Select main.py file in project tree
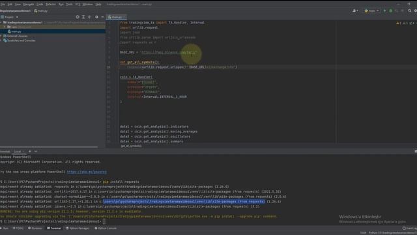The image size is (417, 235). pyautogui.click(x=16, y=32)
